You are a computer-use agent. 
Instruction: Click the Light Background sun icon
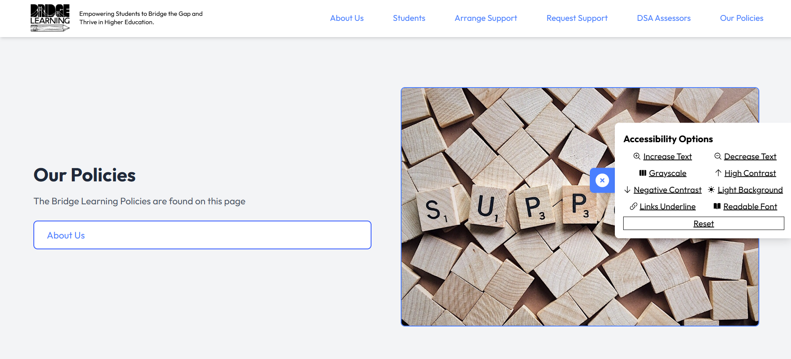(x=711, y=190)
